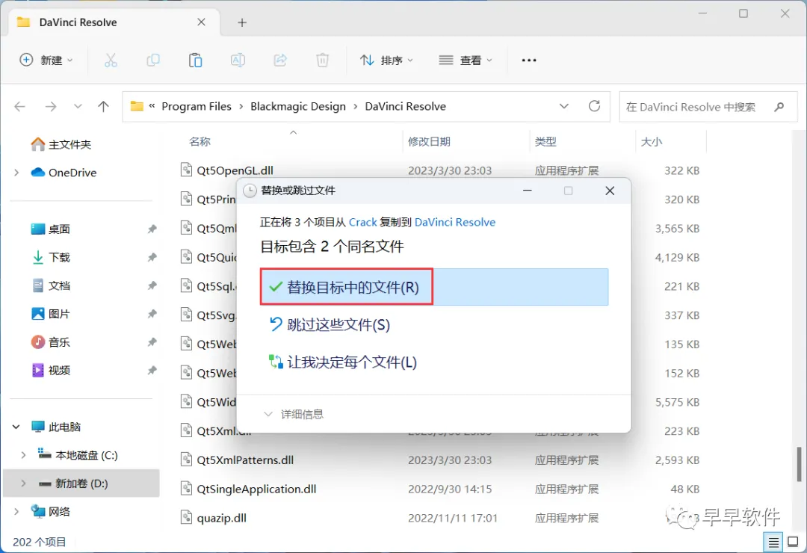The width and height of the screenshot is (807, 553).
Task: Unpin 桌面 using its pin icon
Action: click(152, 229)
